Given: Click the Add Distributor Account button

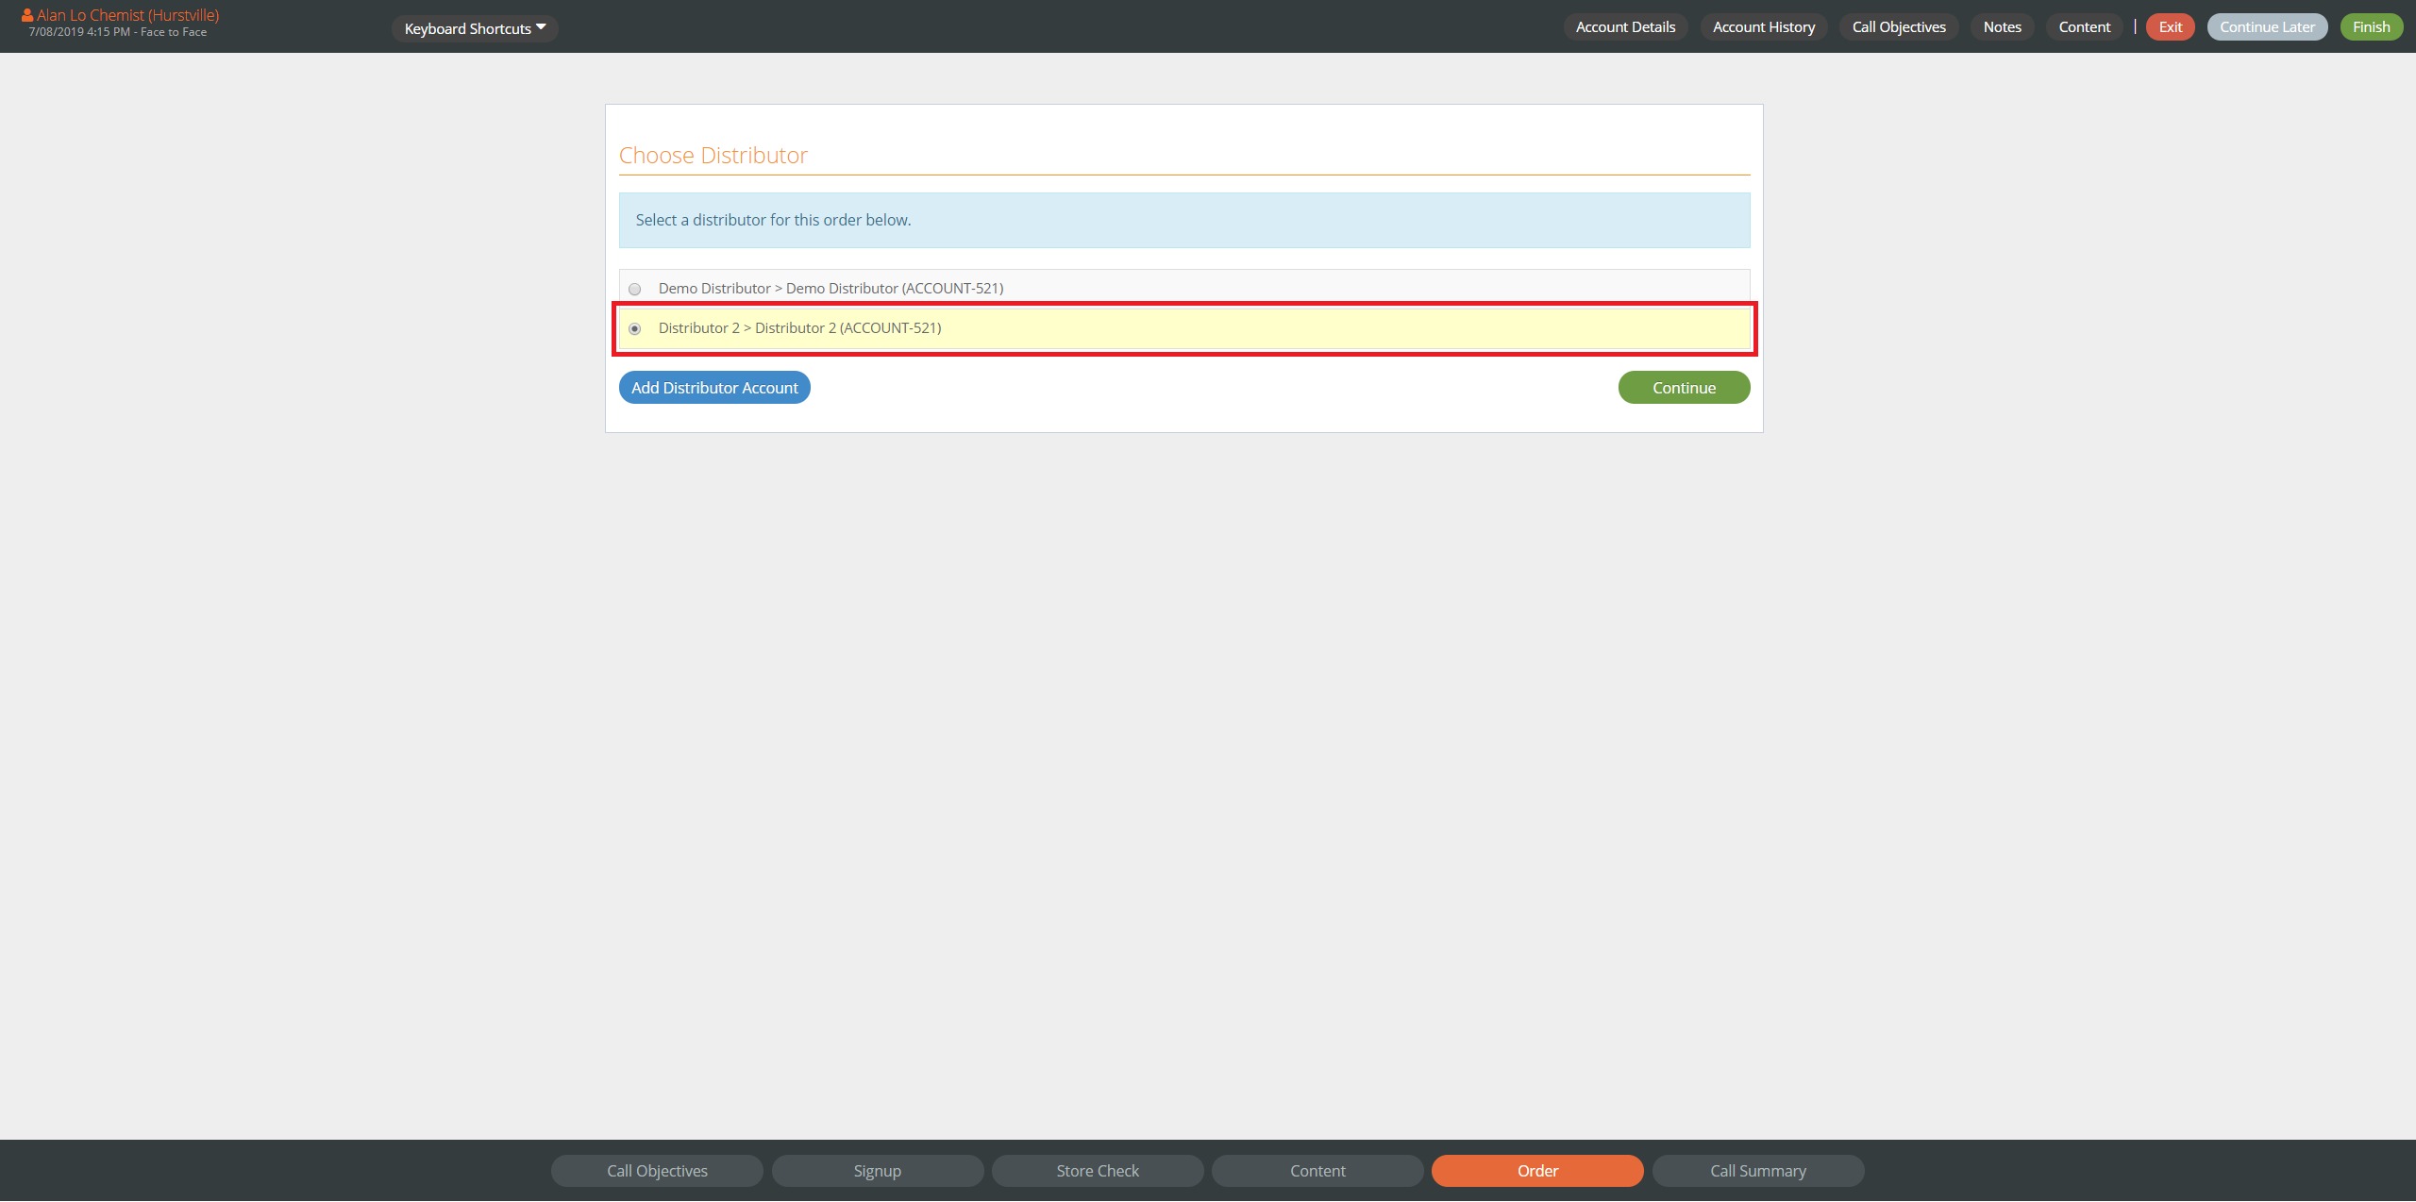Looking at the screenshot, I should click(714, 388).
